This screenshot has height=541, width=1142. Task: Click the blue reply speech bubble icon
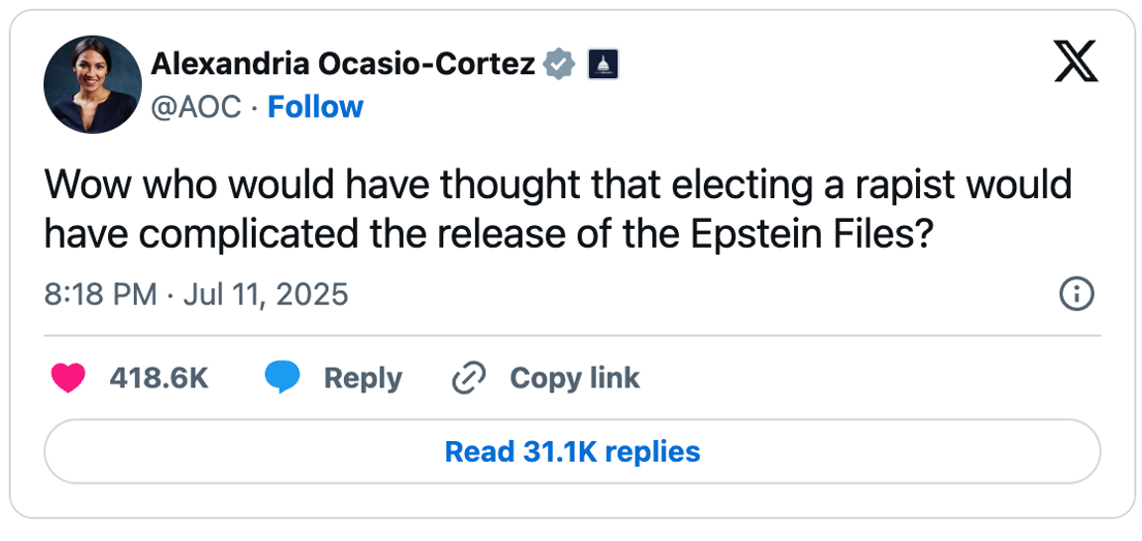(282, 378)
